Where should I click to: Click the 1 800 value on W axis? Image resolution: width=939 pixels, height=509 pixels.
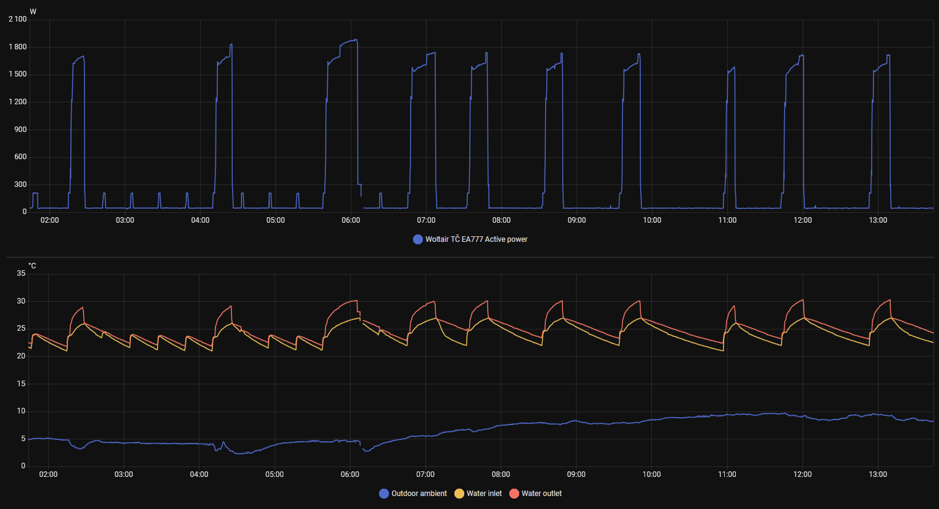(17, 47)
